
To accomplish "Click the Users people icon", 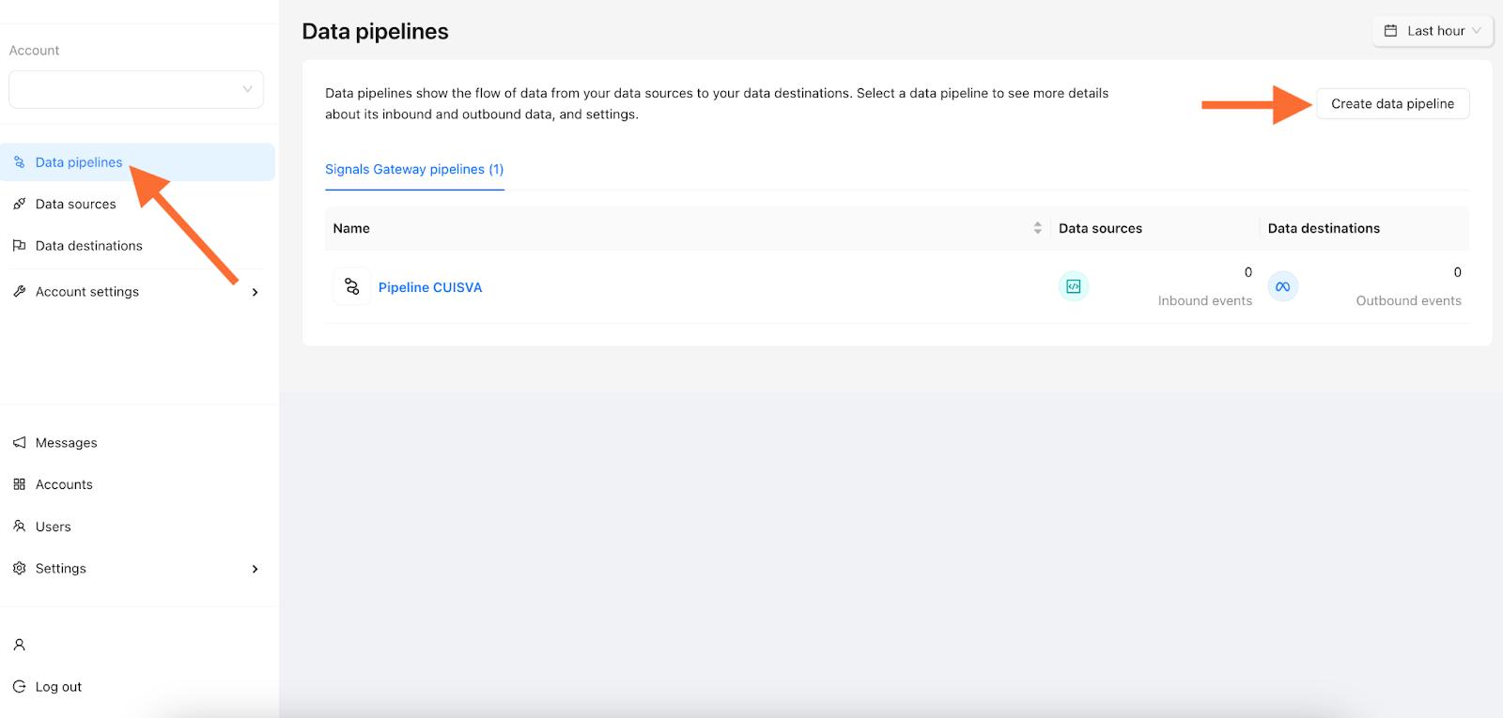I will click(x=19, y=527).
